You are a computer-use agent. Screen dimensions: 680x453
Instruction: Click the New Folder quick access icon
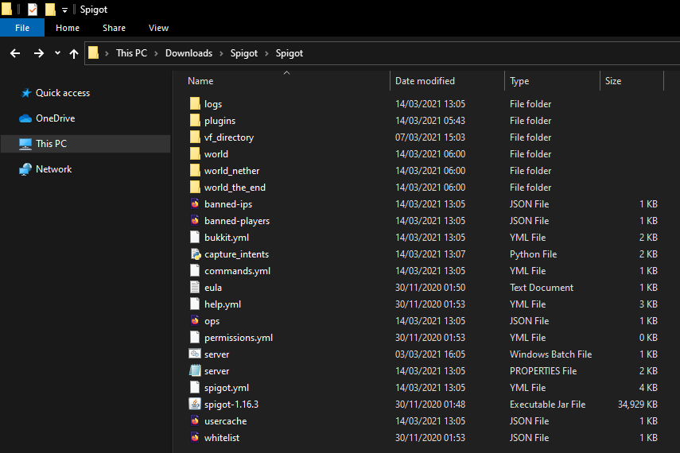click(x=50, y=9)
